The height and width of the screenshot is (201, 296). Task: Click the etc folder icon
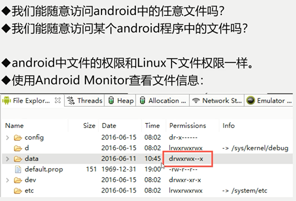[x=18, y=191]
